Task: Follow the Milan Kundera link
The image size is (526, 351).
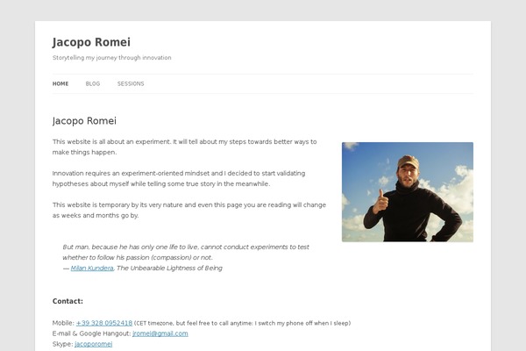Action: coord(92,268)
